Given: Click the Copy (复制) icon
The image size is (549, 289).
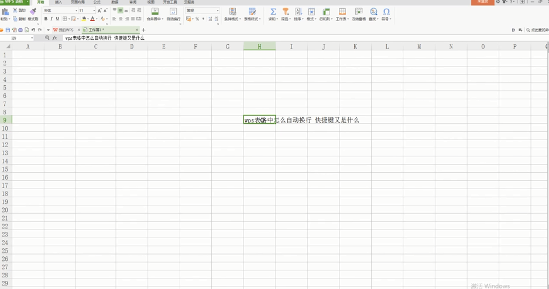Looking at the screenshot, I should (15, 19).
